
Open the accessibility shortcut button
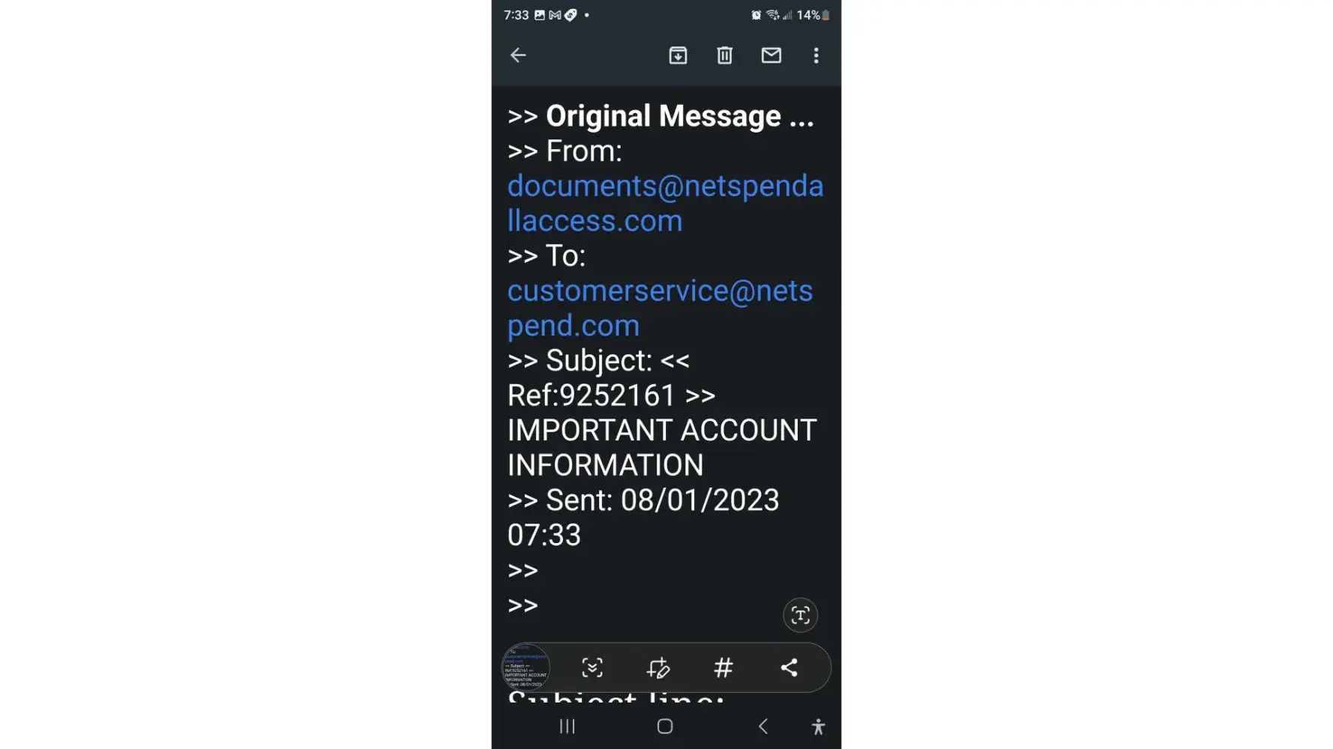[818, 726]
